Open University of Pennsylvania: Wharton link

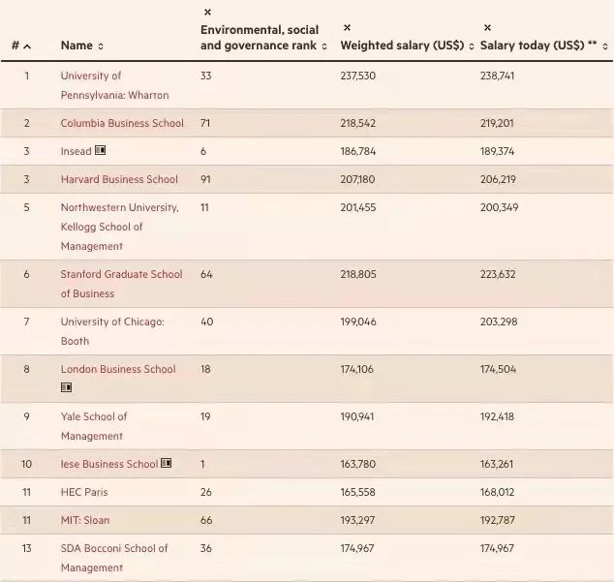tap(114, 85)
